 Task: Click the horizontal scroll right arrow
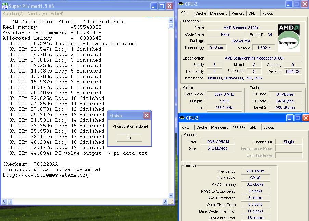click(165, 201)
